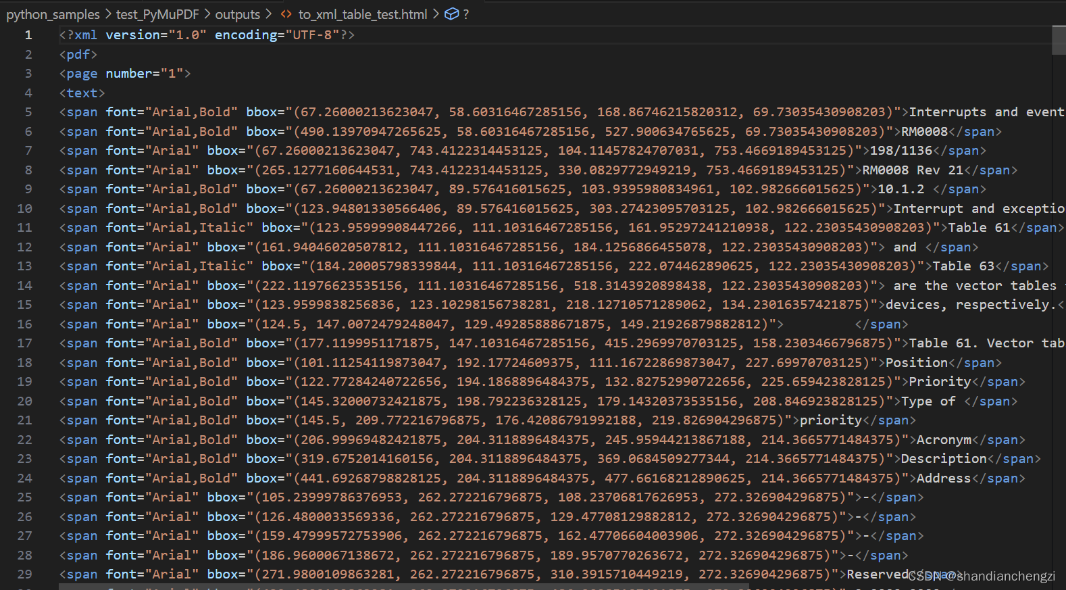The width and height of the screenshot is (1066, 590).
Task: Click '198/1136' text on line 7
Action: pyautogui.click(x=901, y=151)
